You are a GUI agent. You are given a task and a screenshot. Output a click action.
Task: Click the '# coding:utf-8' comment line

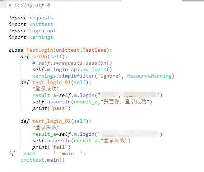tap(29, 5)
